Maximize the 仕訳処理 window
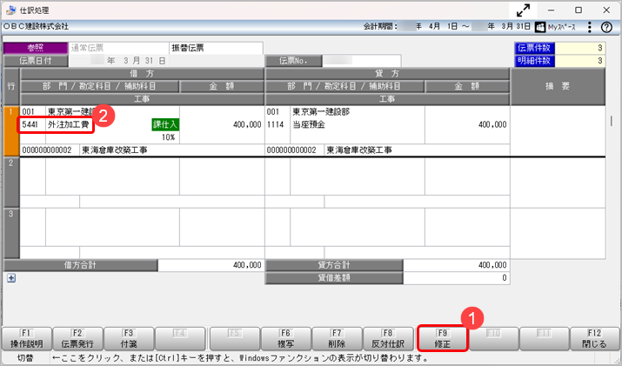This screenshot has width=622, height=366. pyautogui.click(x=579, y=10)
